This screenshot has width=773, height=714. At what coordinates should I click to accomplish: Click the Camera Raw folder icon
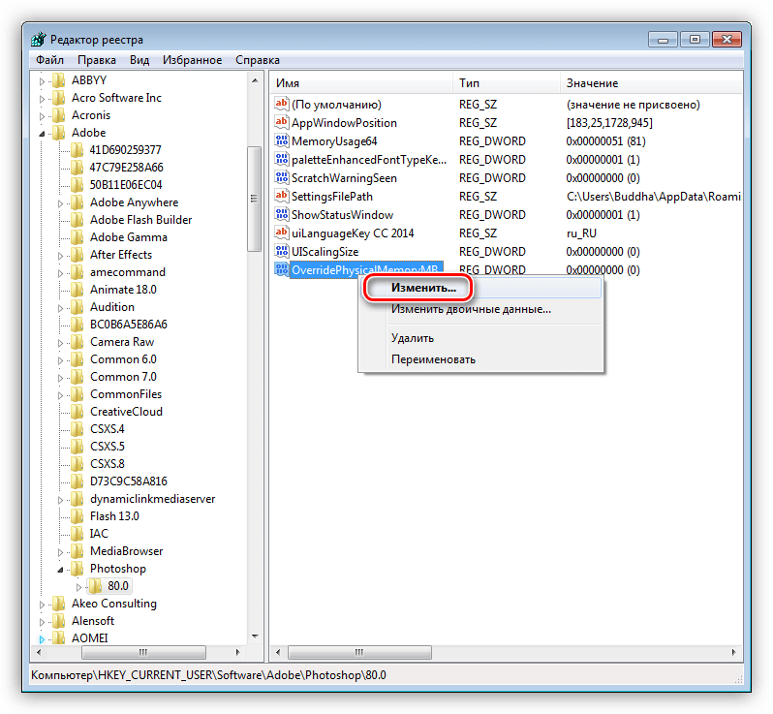click(x=77, y=342)
